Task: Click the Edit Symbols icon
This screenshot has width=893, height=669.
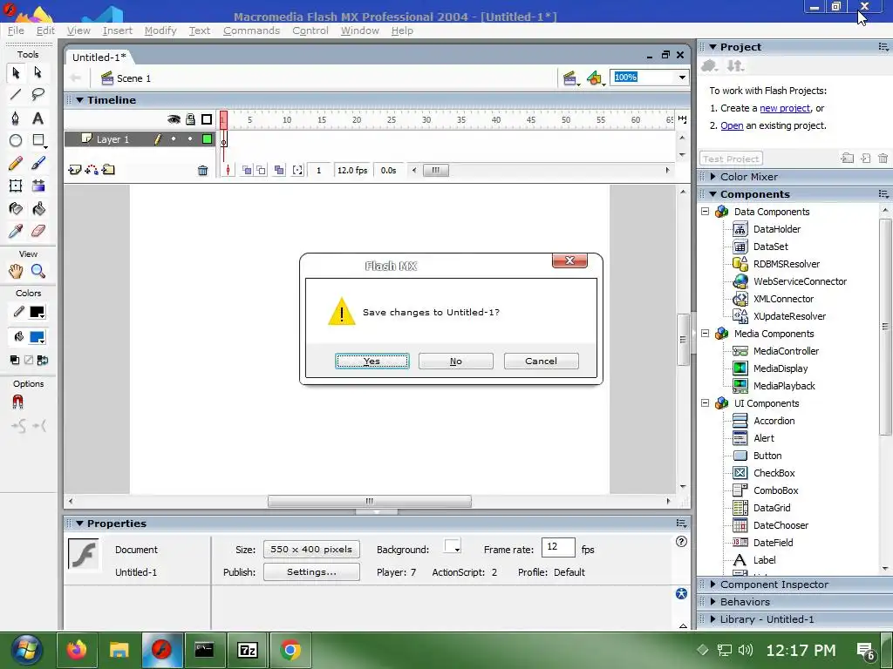Action: point(595,78)
